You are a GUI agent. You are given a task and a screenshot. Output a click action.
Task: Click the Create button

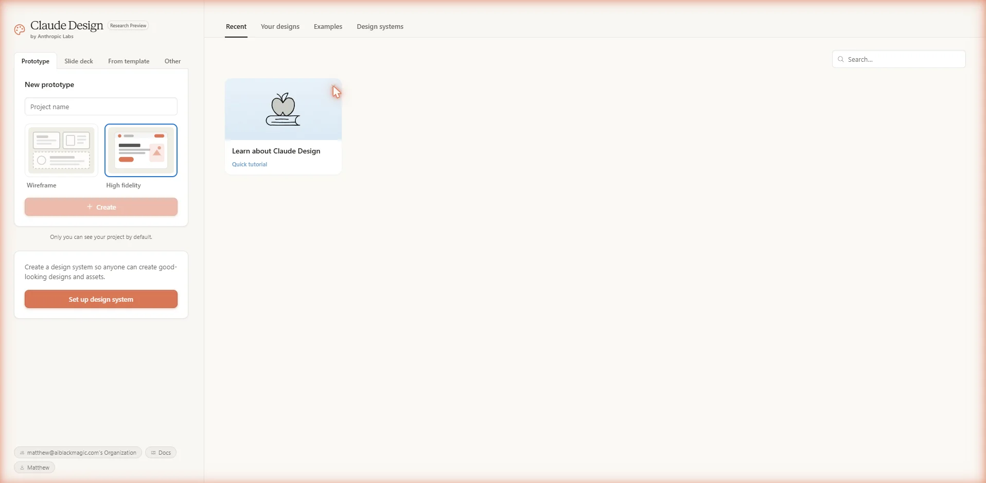(101, 207)
